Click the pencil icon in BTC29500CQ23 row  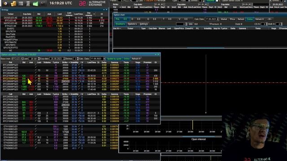[36, 113]
